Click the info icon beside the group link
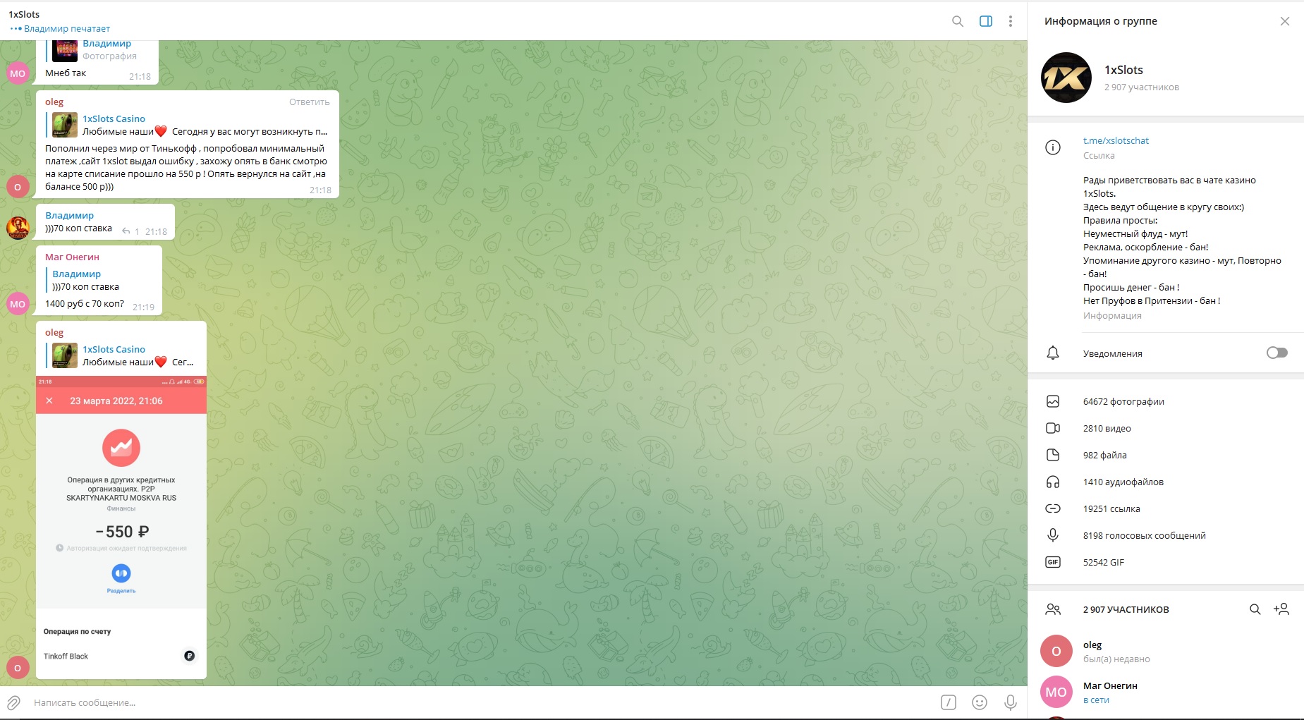 (x=1053, y=147)
